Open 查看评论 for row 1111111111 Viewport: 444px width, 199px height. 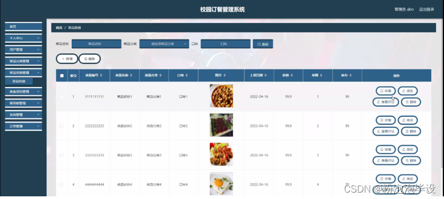click(386, 102)
